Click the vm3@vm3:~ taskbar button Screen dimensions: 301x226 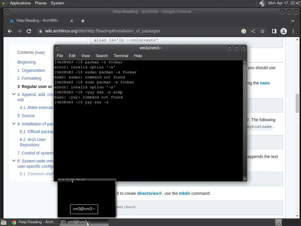[x=84, y=222]
